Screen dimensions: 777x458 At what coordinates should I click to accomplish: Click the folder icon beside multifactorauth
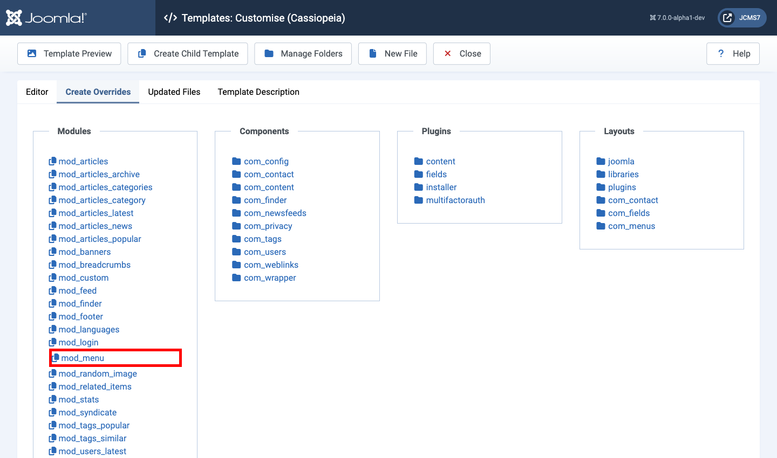(419, 200)
